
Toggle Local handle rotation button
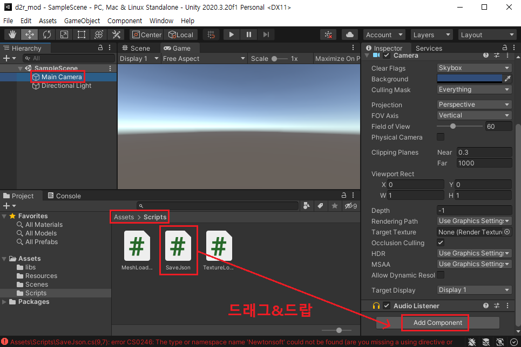181,34
